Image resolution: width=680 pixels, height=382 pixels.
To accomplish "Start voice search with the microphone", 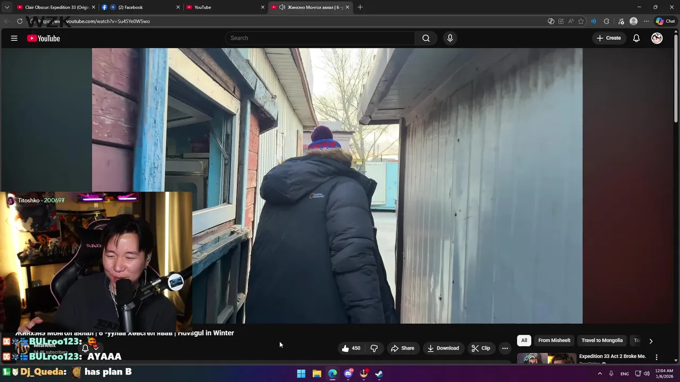I will [x=450, y=38].
